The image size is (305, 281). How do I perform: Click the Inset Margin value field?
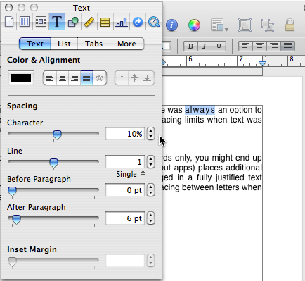125,261
